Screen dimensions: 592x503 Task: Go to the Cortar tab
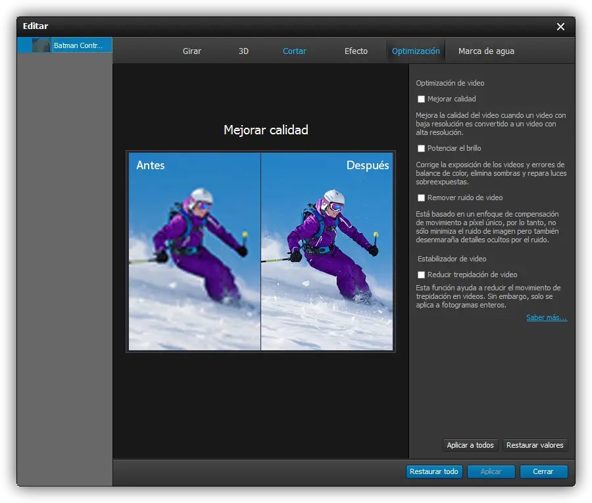(294, 51)
